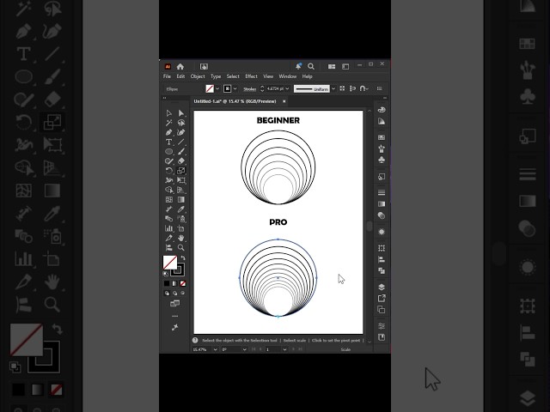Enable Draw Inside mode
The width and height of the screenshot is (550, 412).
pyautogui.click(x=183, y=294)
